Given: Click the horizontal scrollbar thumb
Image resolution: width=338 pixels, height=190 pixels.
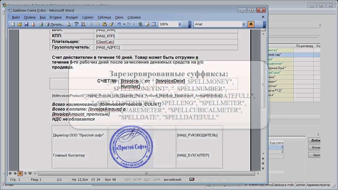Looking at the screenshot, I should 147,173.
